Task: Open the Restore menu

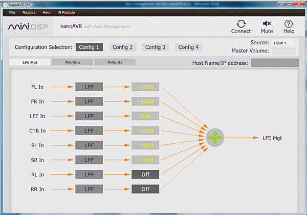Action: click(x=29, y=12)
